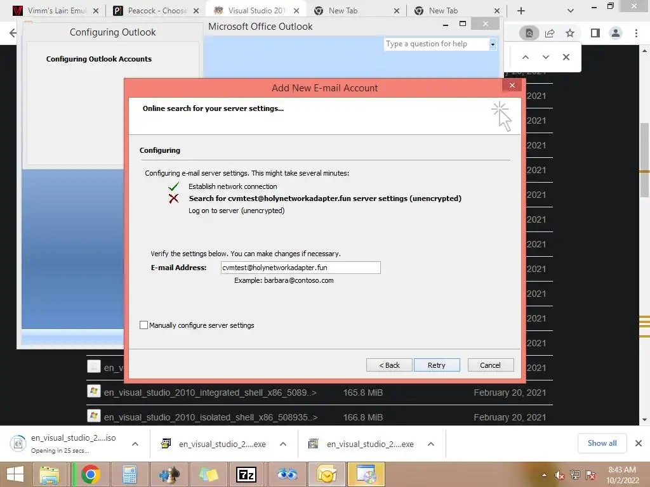Close the downloads bar
Viewport: 650px width, 487px height.
click(x=639, y=443)
